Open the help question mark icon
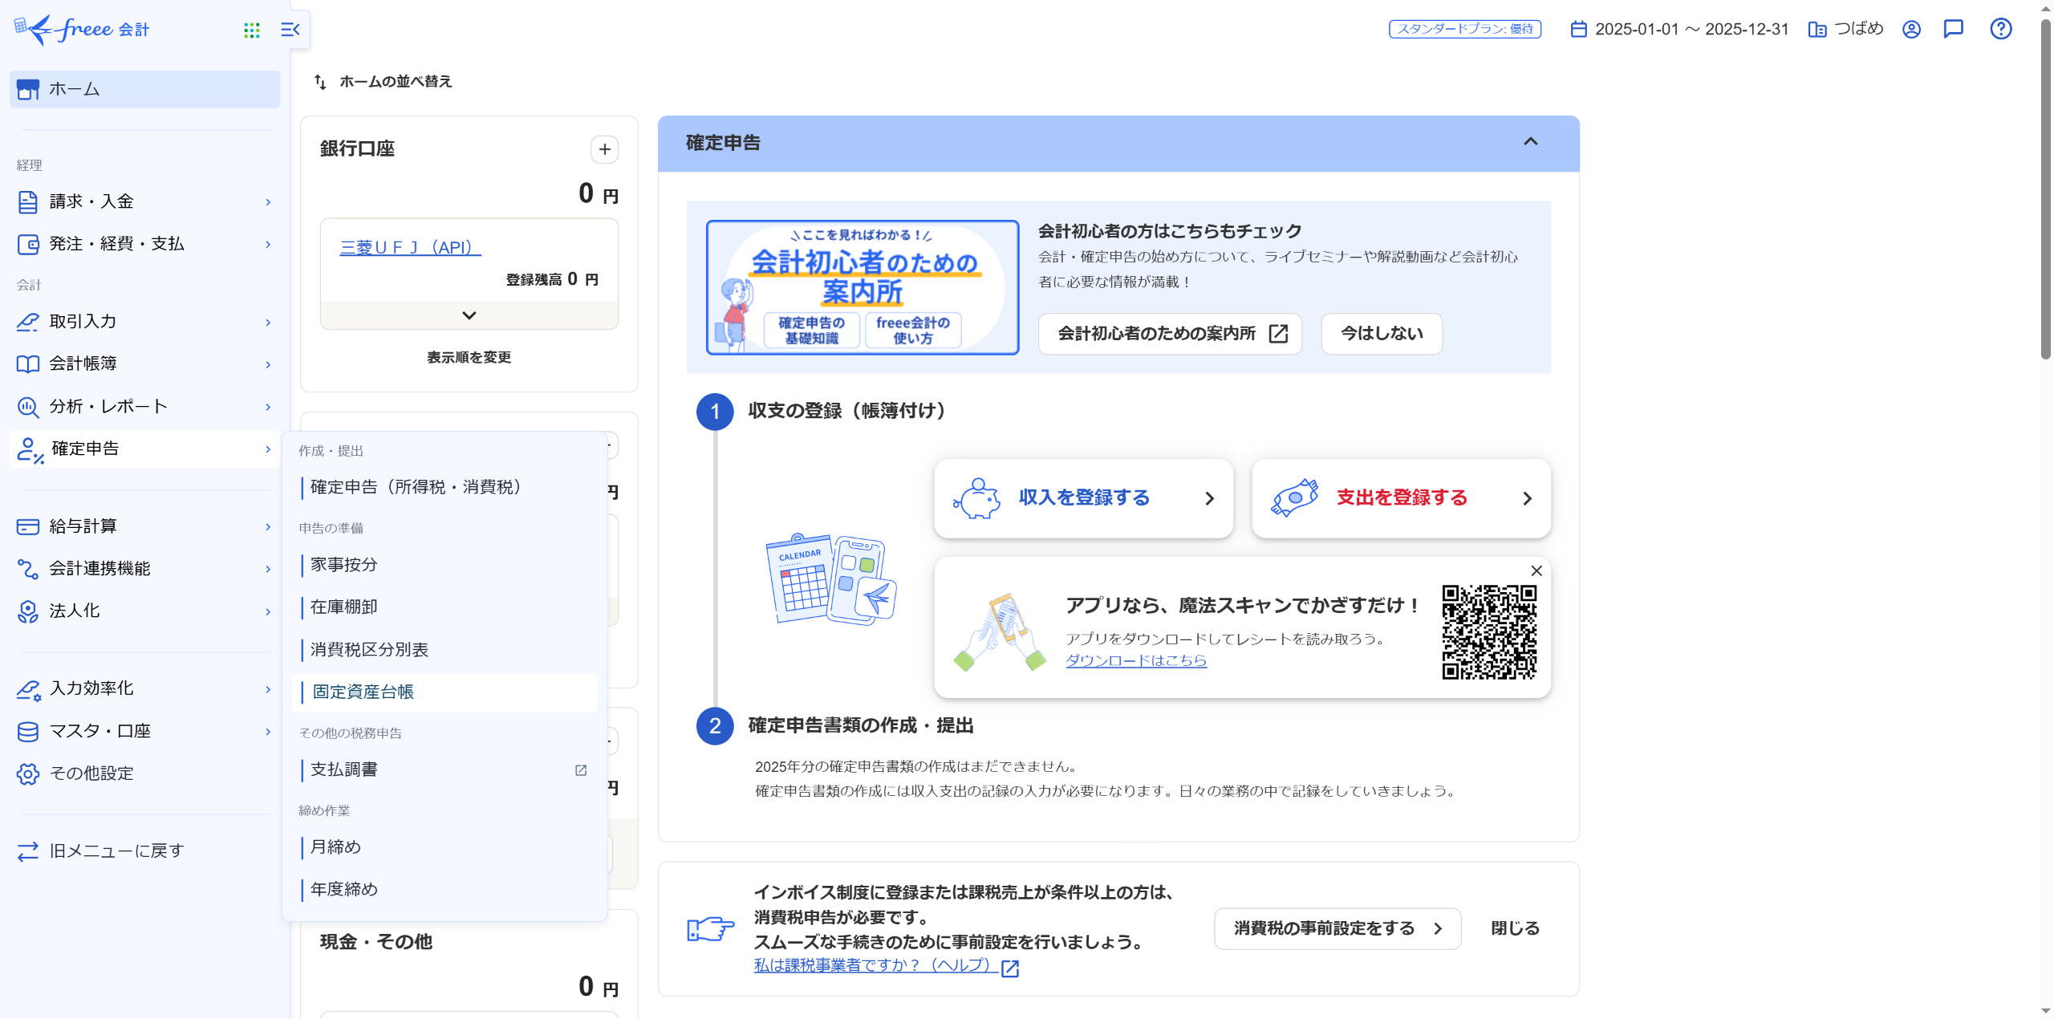This screenshot has height=1019, width=2054. [x=2000, y=30]
